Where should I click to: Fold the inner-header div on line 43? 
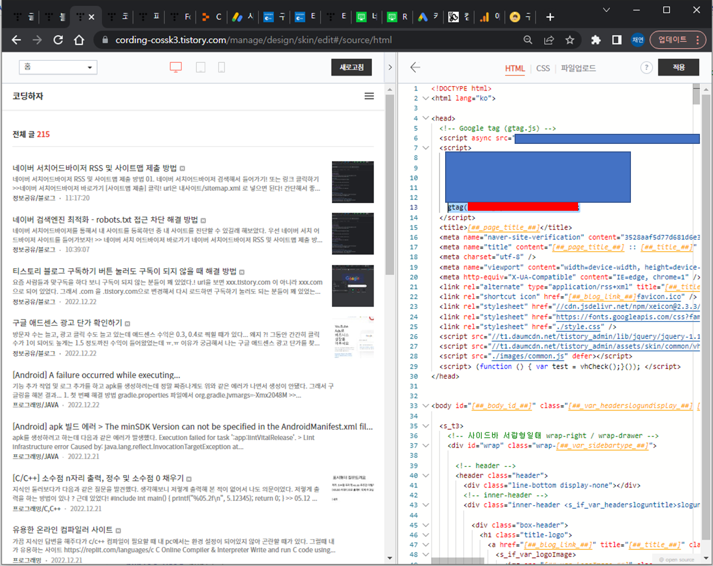click(x=426, y=505)
